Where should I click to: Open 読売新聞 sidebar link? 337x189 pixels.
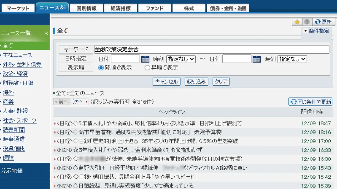click(x=14, y=130)
